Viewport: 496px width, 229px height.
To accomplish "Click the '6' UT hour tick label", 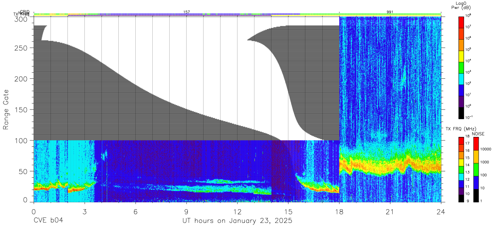I will (x=136, y=212).
